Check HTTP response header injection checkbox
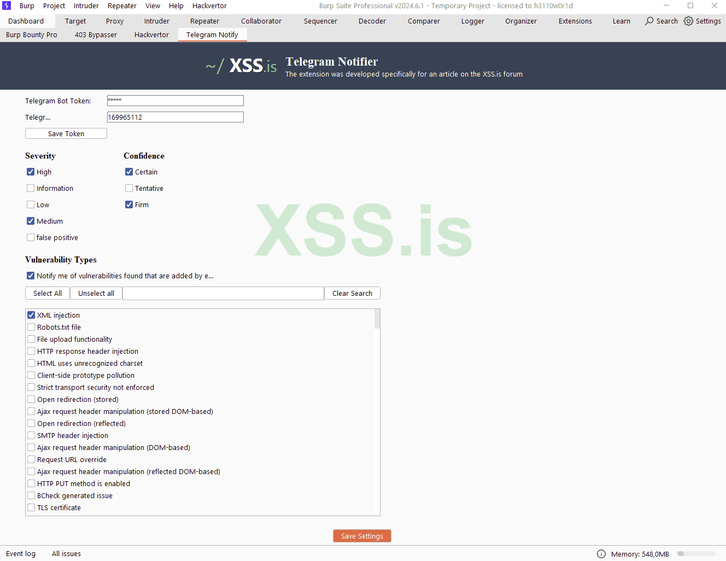This screenshot has width=726, height=561. click(x=31, y=351)
